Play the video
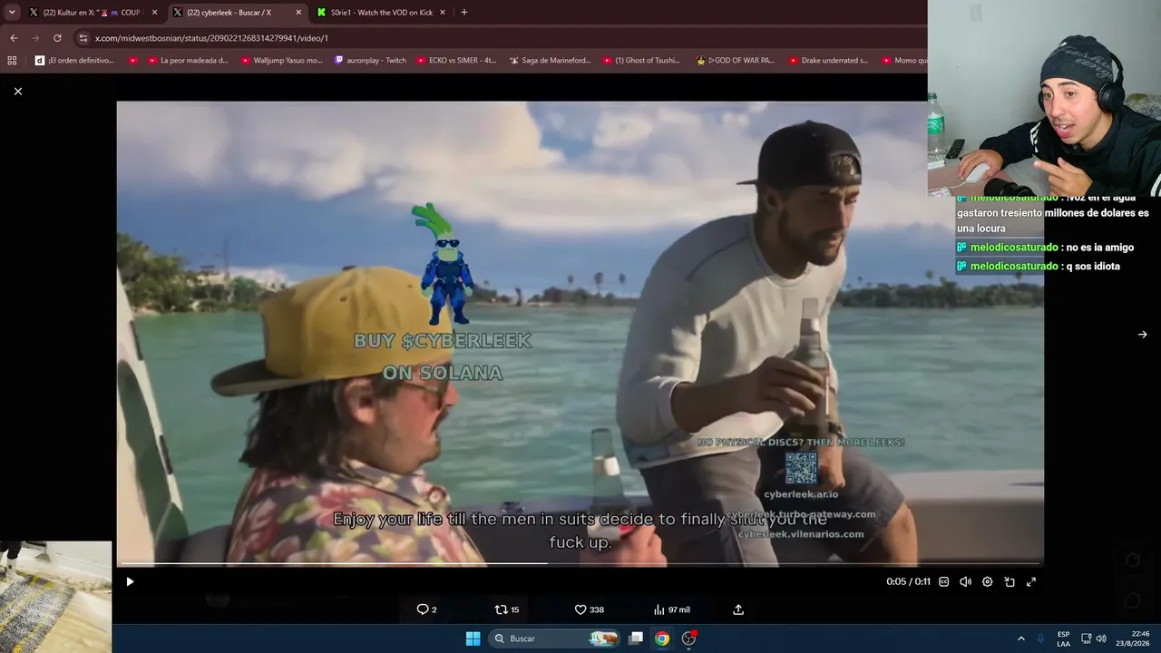Screen dimensions: 1161x653 130,582
